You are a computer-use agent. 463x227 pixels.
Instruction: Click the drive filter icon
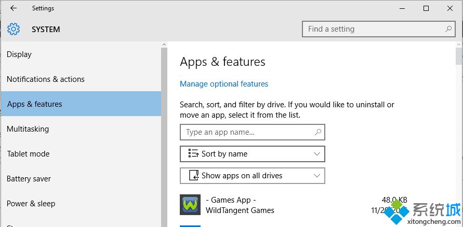click(x=194, y=175)
